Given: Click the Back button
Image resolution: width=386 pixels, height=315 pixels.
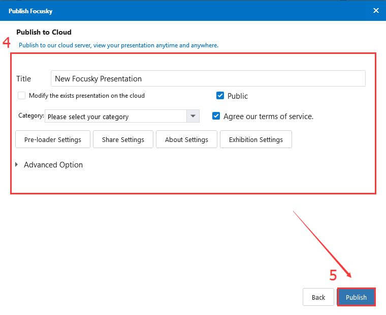Looking at the screenshot, I should (x=318, y=297).
